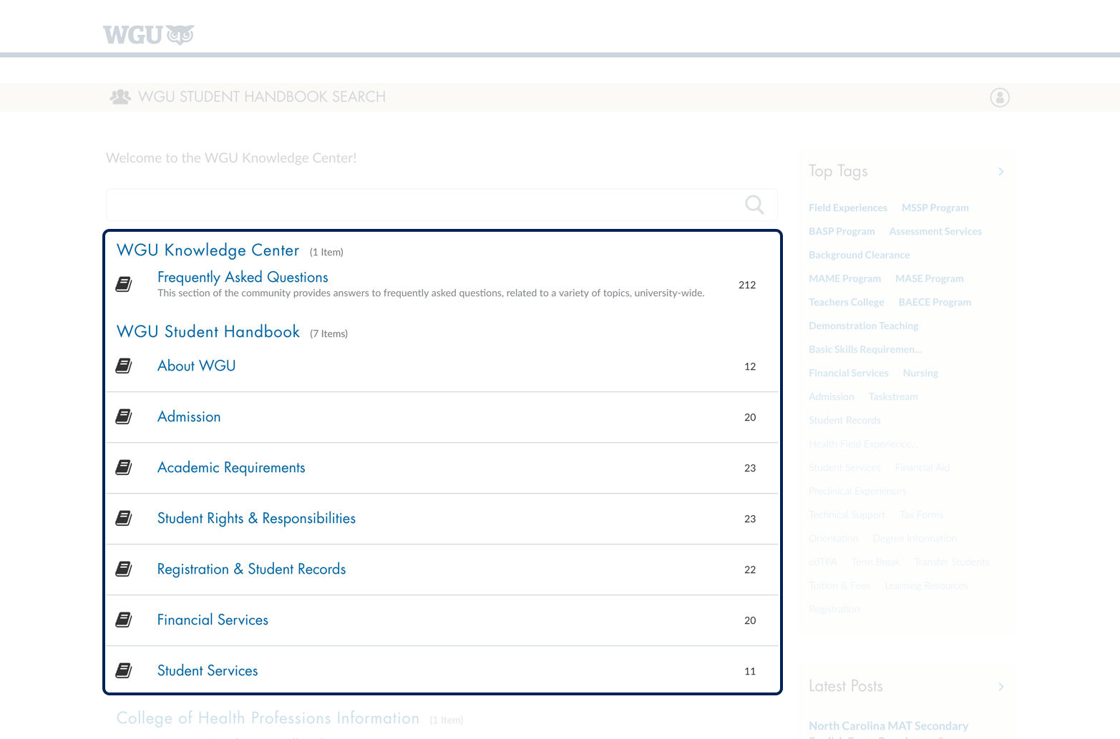Click book icon beside Registration & Student Records
The height and width of the screenshot is (739, 1120).
[124, 569]
